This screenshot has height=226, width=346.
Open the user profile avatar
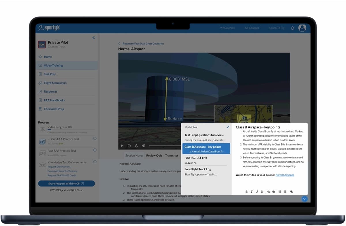(x=302, y=28)
